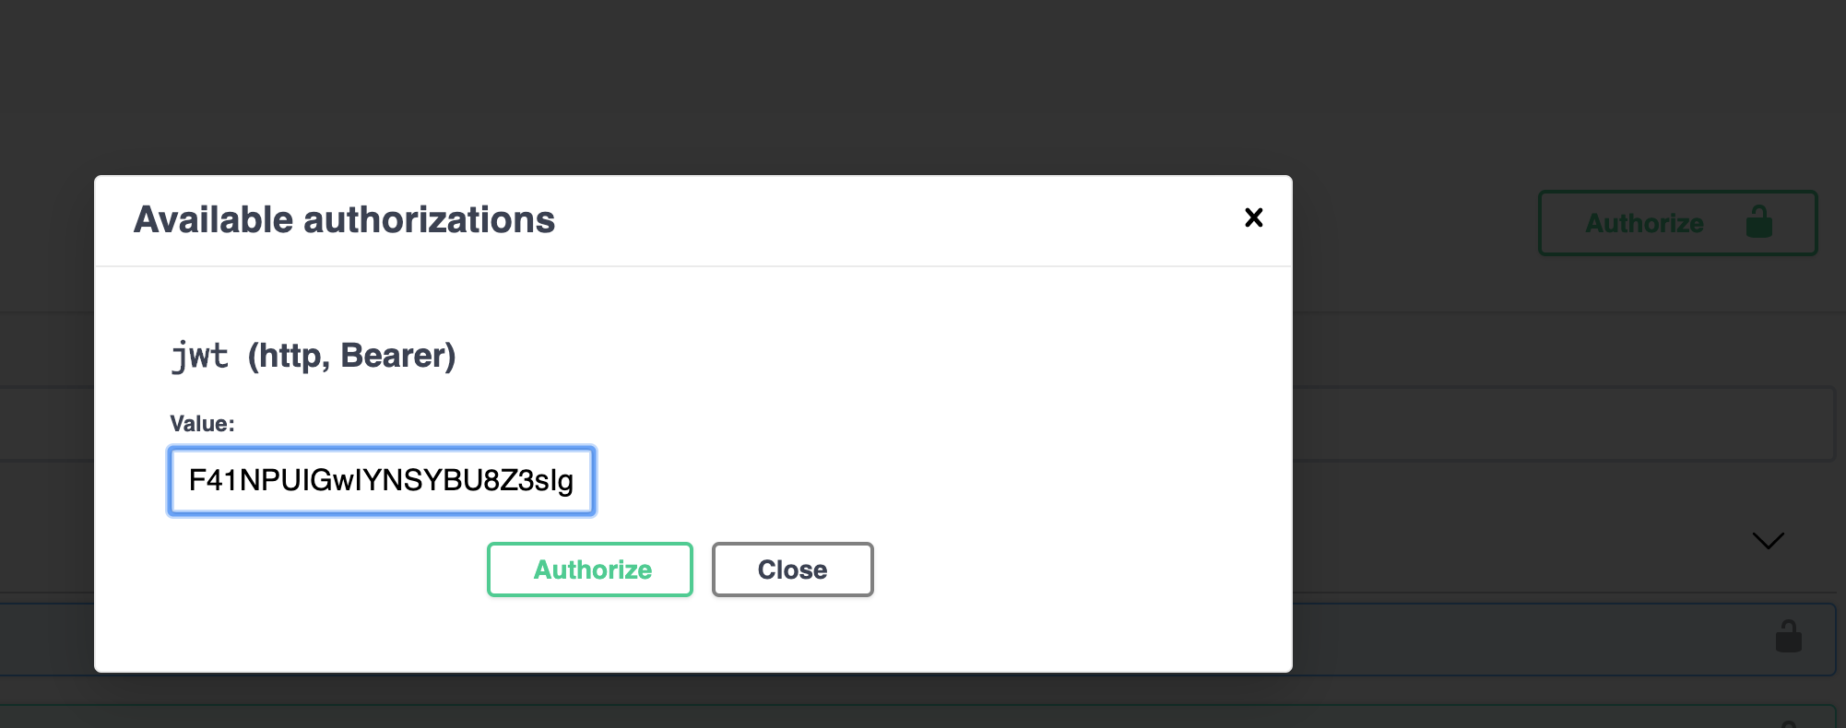Click the partially visible padlock on the bottom green row
Image resolution: width=1846 pixels, height=728 pixels.
pyautogui.click(x=1788, y=723)
